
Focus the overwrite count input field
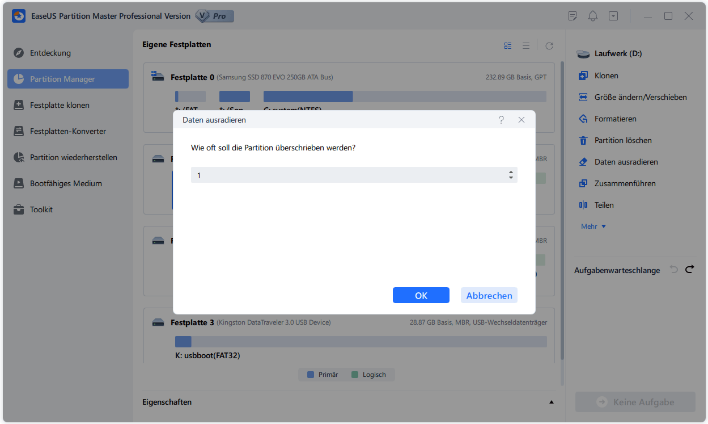[x=354, y=175]
